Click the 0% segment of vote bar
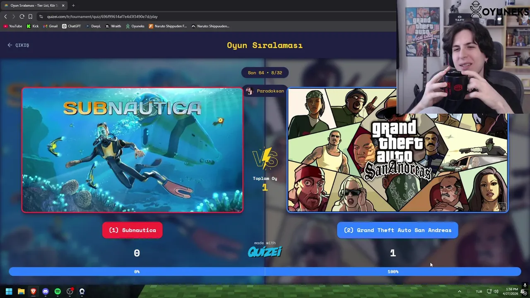The image size is (530, 298). (137, 272)
